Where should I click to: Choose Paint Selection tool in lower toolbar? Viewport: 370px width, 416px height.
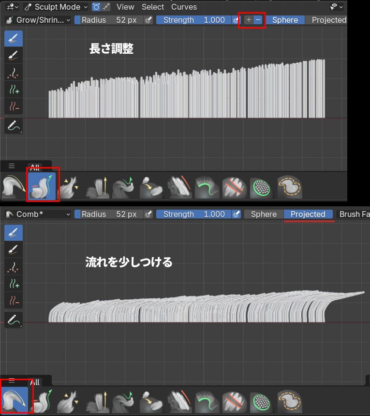(x=13, y=249)
